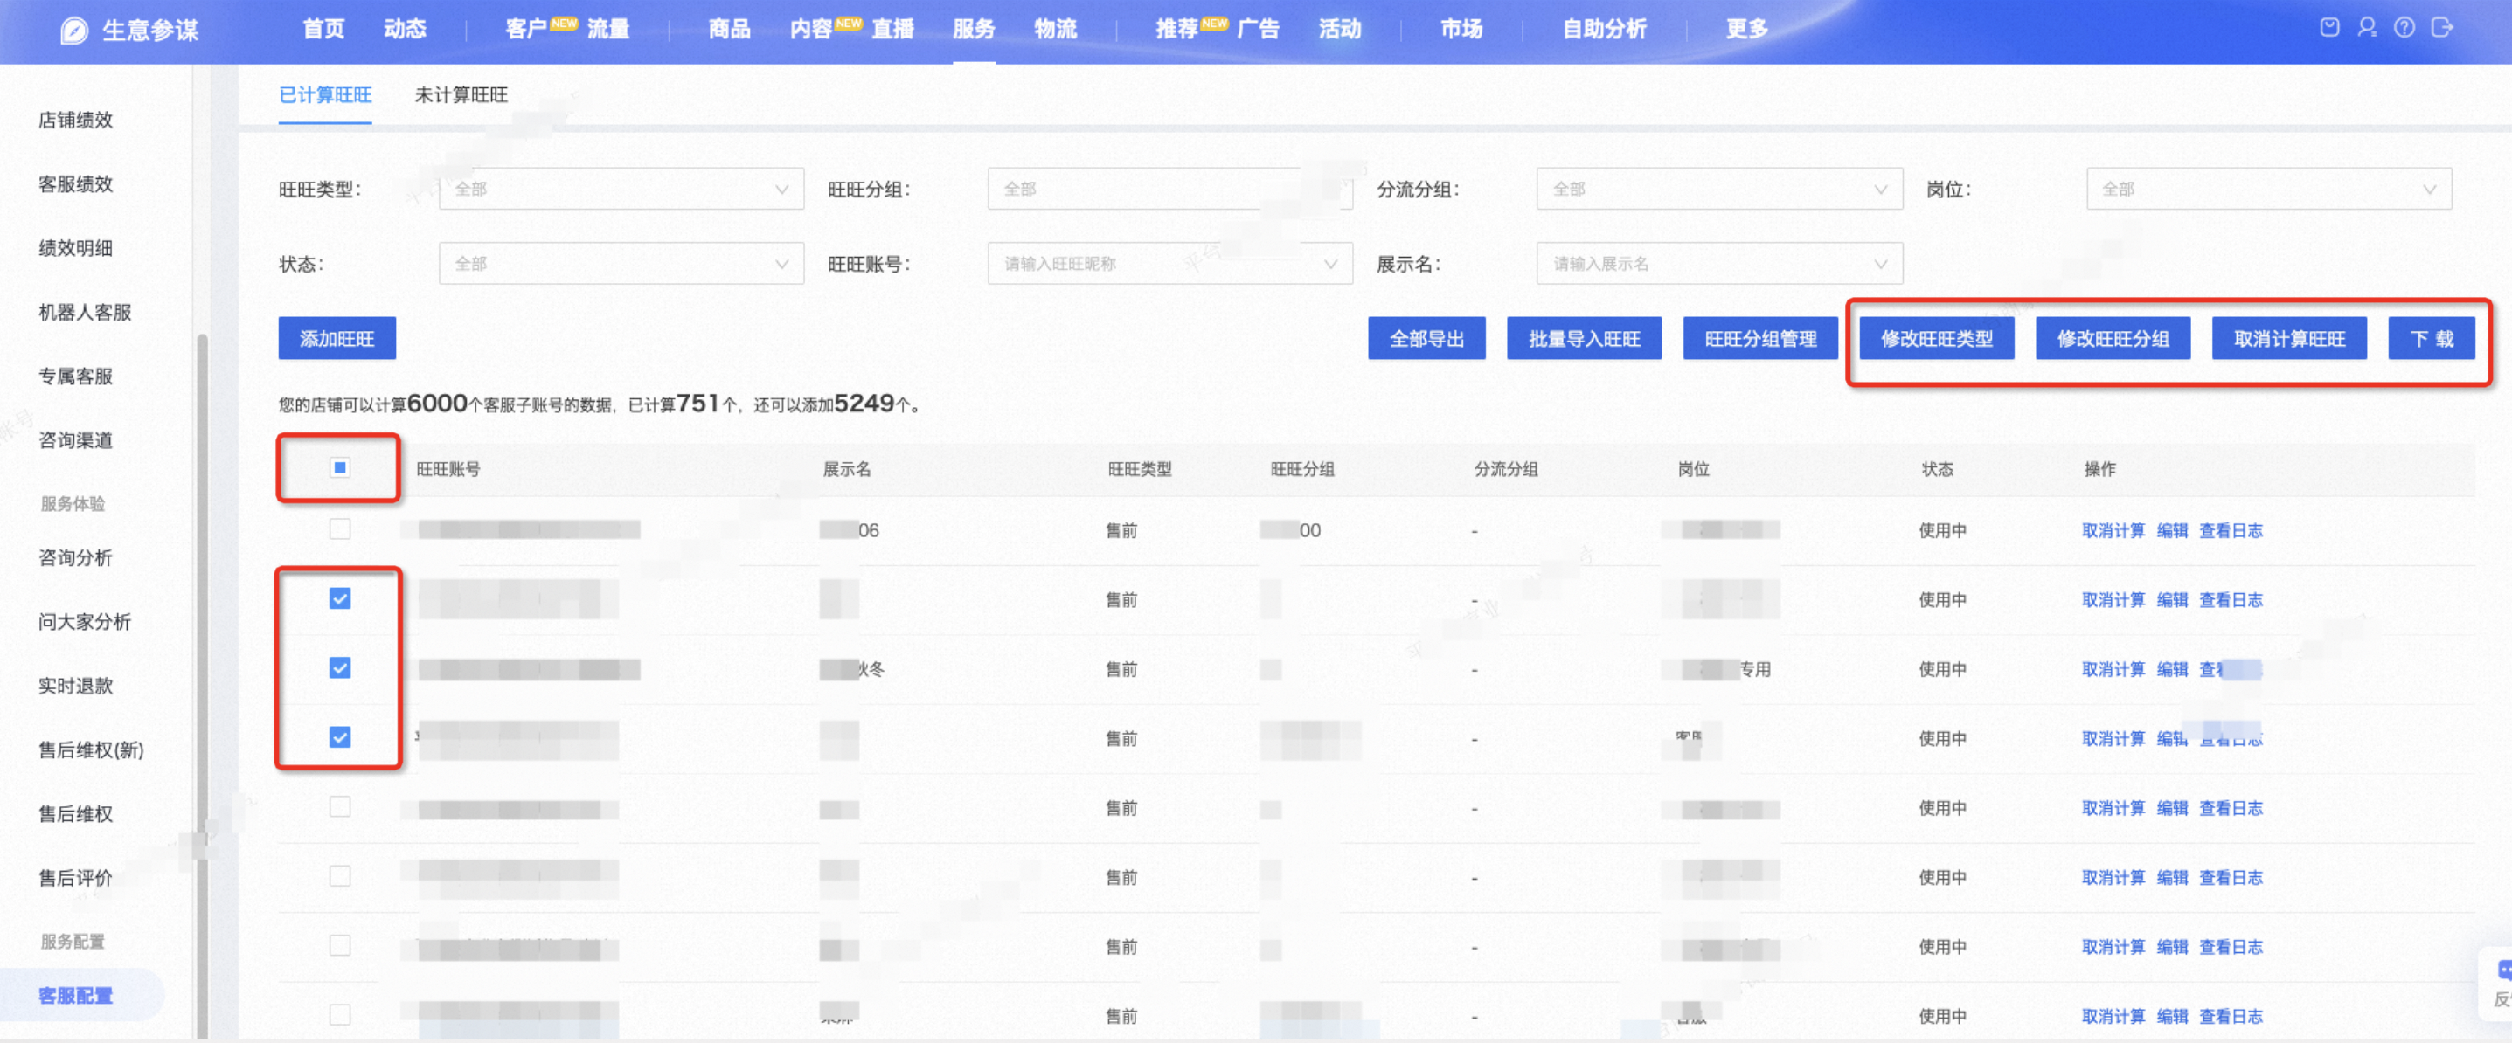The height and width of the screenshot is (1043, 2512).
Task: Check the row with display name ending 06
Action: [x=339, y=528]
